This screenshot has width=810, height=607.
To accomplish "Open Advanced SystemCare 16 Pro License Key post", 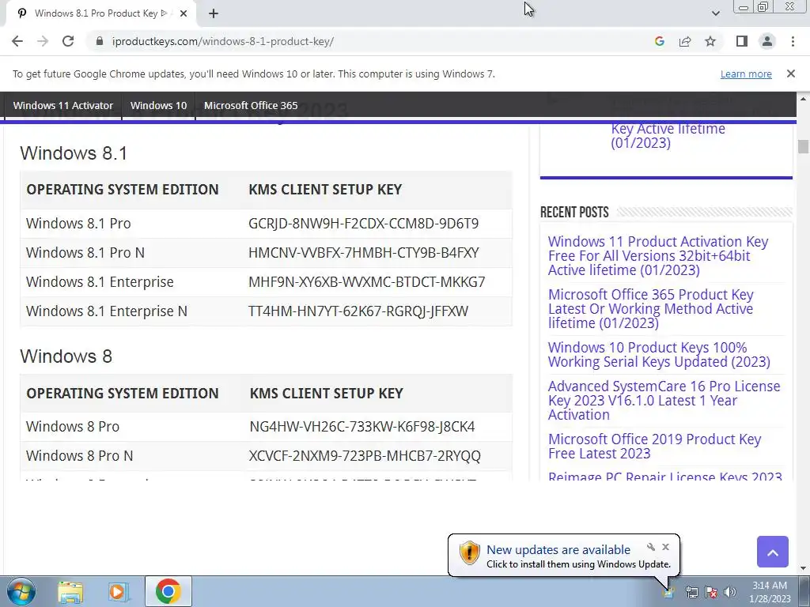I will click(664, 400).
